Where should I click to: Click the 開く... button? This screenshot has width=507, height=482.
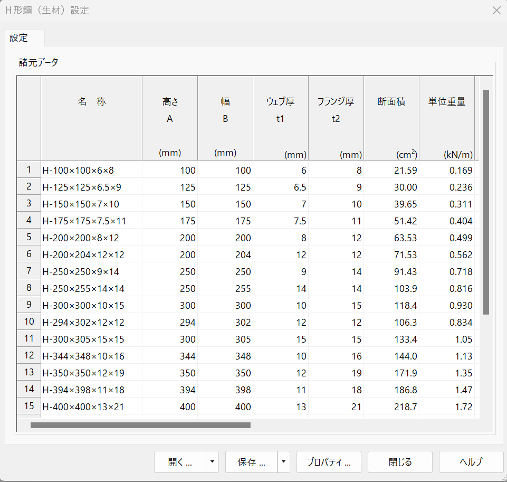click(180, 462)
